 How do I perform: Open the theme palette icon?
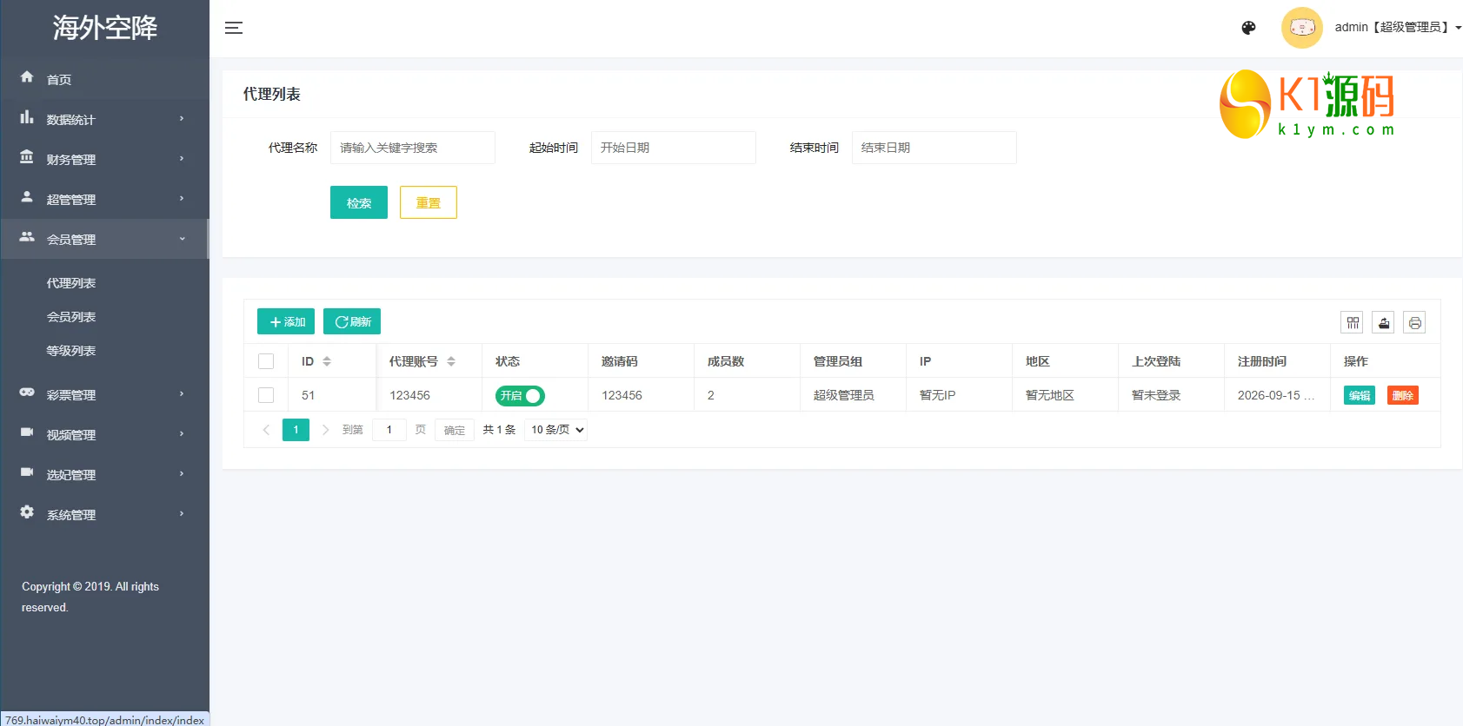pos(1248,28)
